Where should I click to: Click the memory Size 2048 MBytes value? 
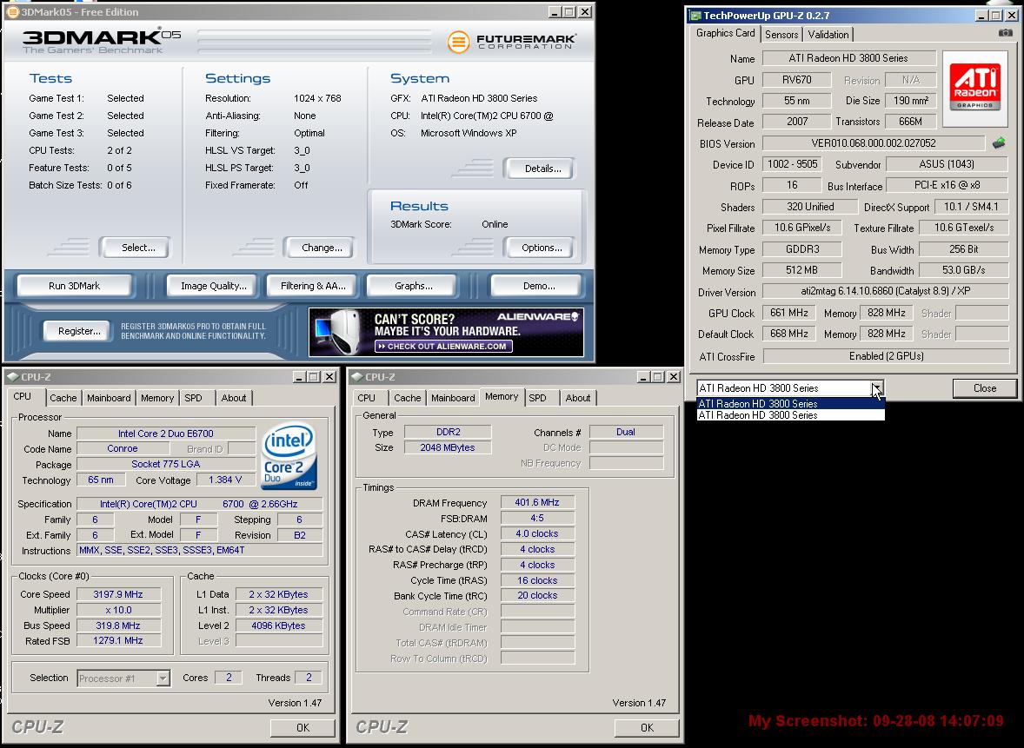click(x=448, y=447)
